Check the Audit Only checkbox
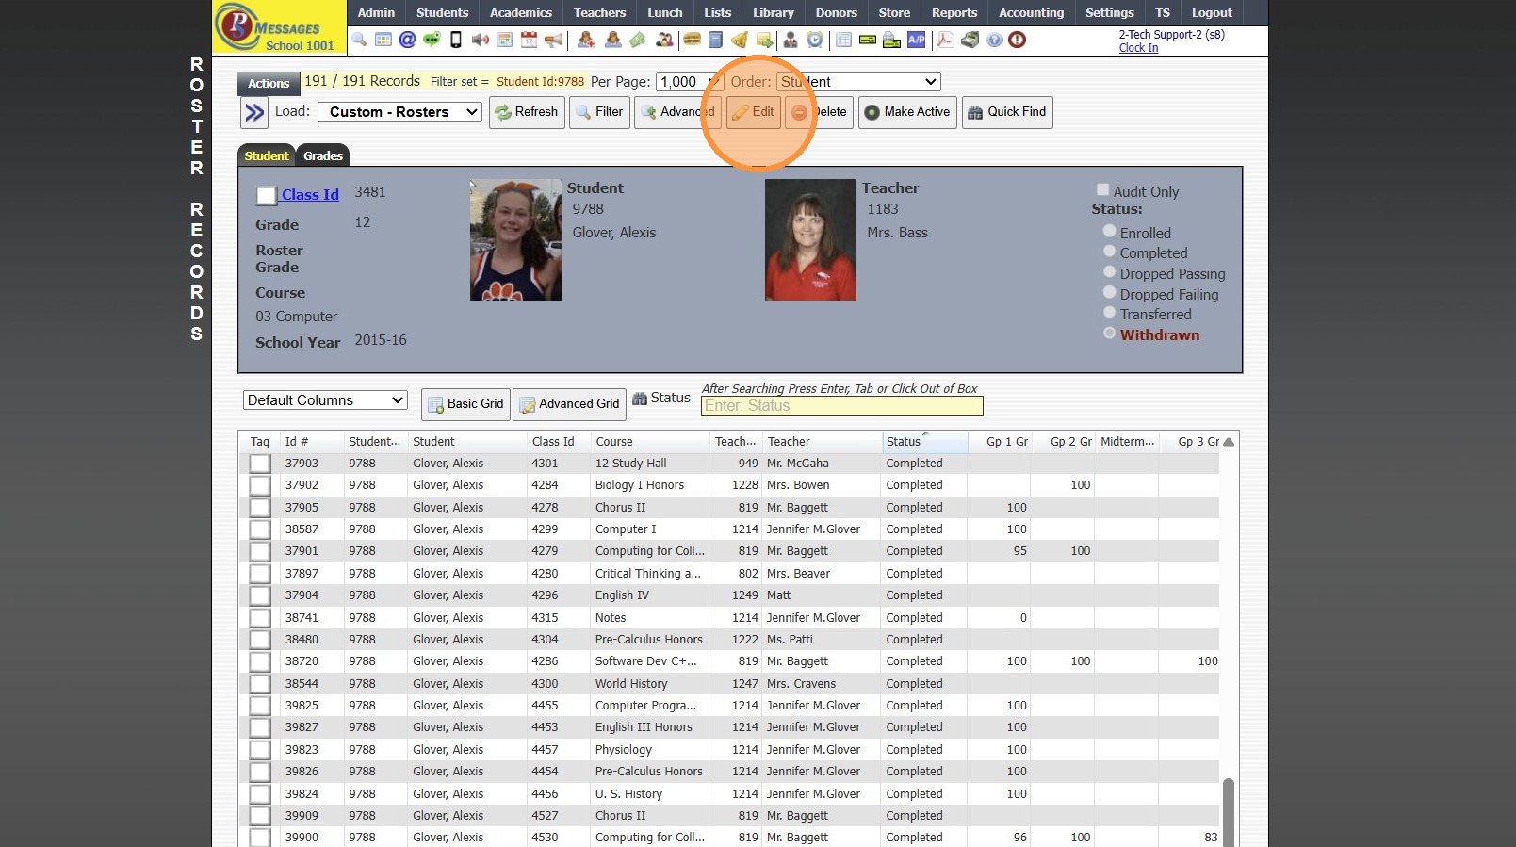The width and height of the screenshot is (1516, 847). 1102,190
